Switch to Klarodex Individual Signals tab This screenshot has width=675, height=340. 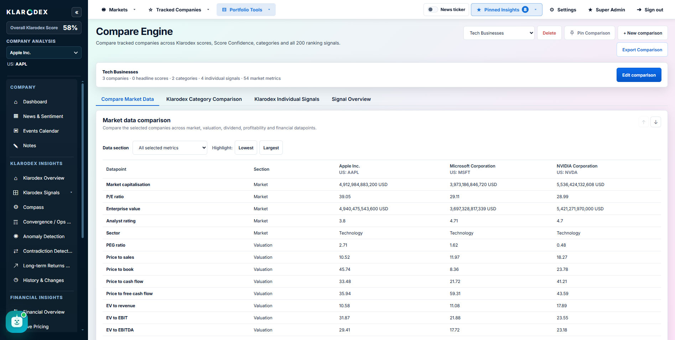tap(287, 99)
